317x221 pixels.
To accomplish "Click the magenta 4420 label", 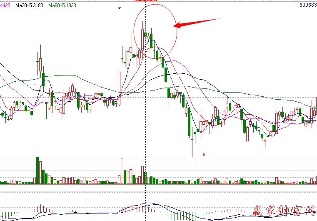I will 5,5.
